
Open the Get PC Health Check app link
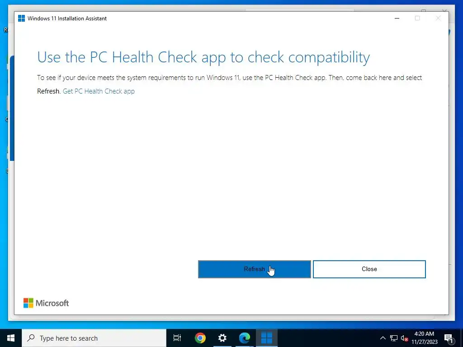point(99,91)
